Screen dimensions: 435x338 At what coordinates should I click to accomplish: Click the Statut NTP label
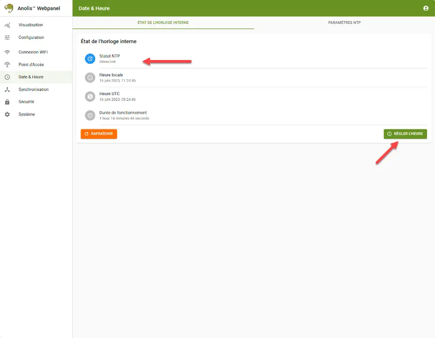pyautogui.click(x=110, y=56)
